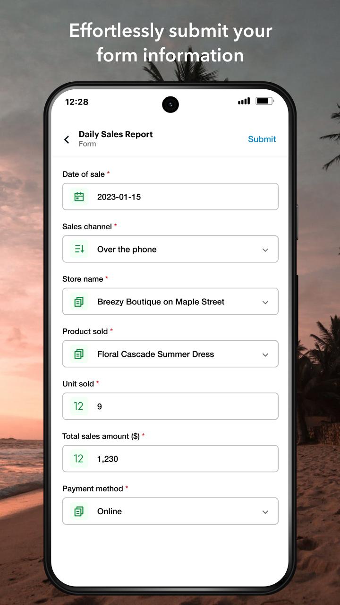340x605 pixels.
Task: Expand the Product sold chevron arrow
Action: (x=265, y=355)
